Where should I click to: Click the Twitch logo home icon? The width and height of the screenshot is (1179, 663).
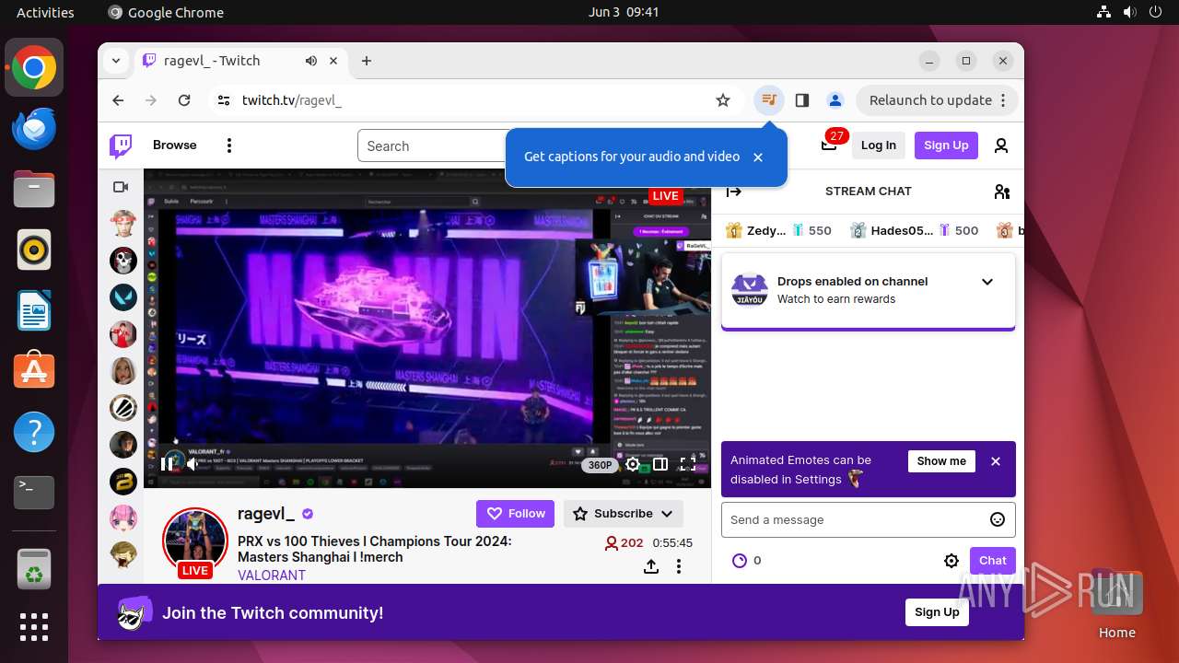pos(121,145)
